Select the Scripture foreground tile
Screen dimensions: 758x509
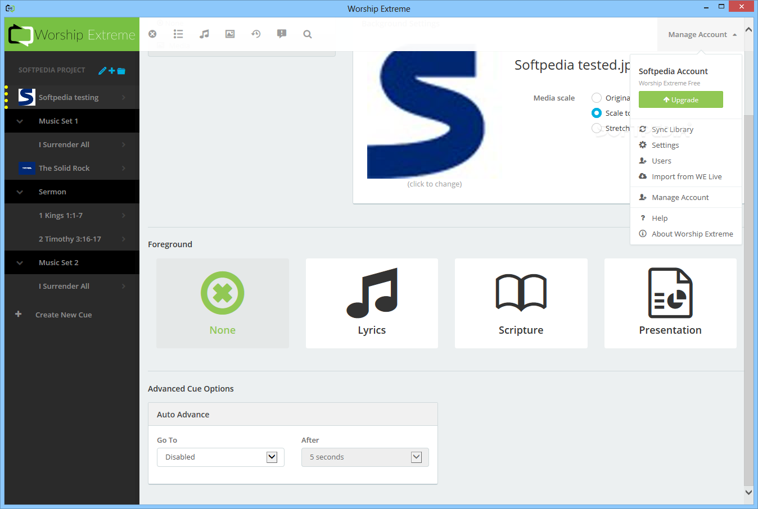click(x=521, y=303)
